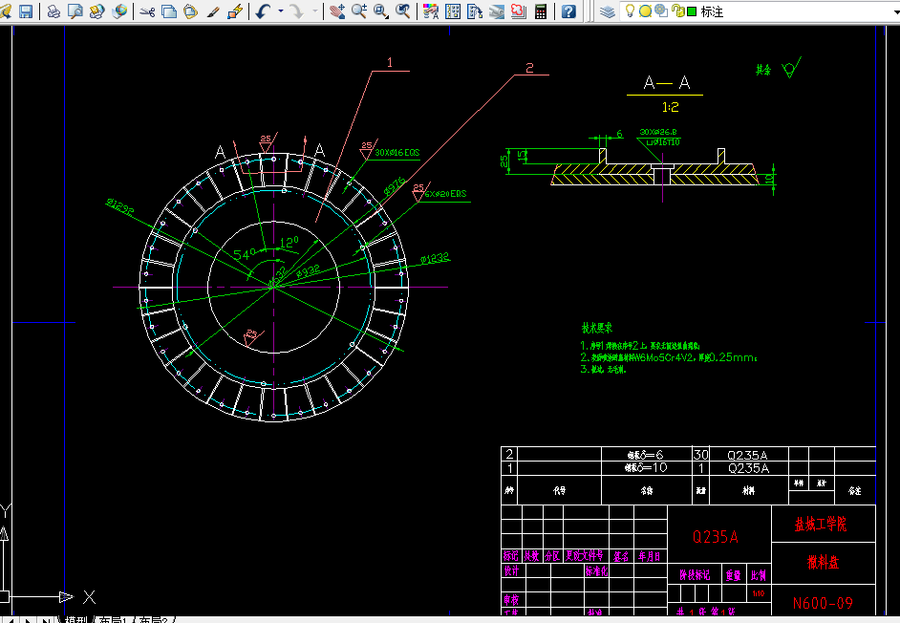This screenshot has width=900, height=623.
Task: Open the Redo history dropdown arrow
Action: coord(316,11)
